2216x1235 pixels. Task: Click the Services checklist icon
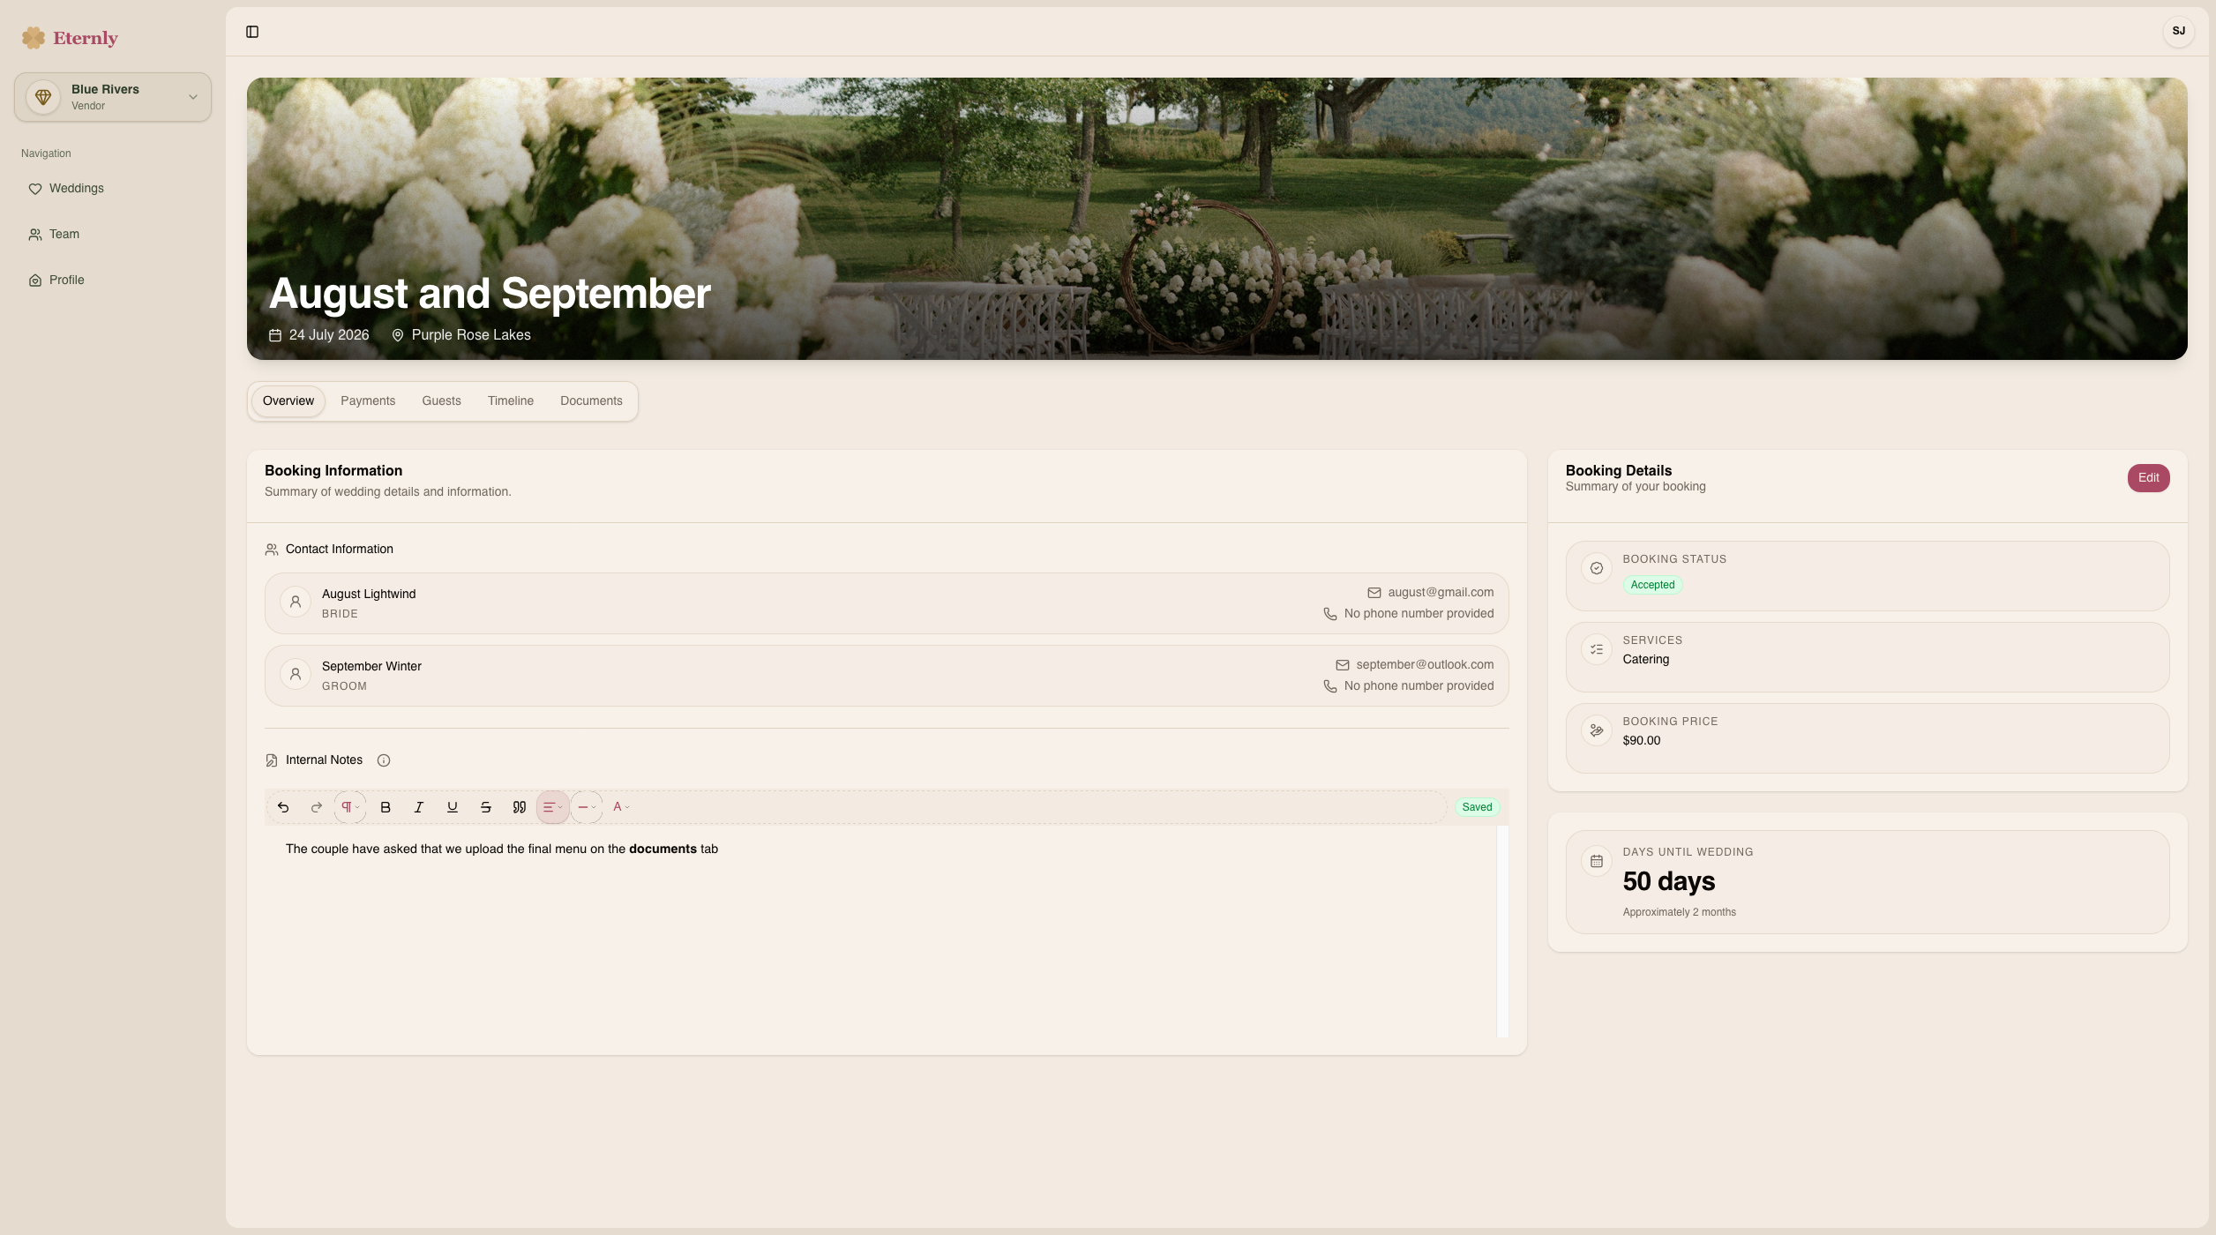tap(1597, 649)
